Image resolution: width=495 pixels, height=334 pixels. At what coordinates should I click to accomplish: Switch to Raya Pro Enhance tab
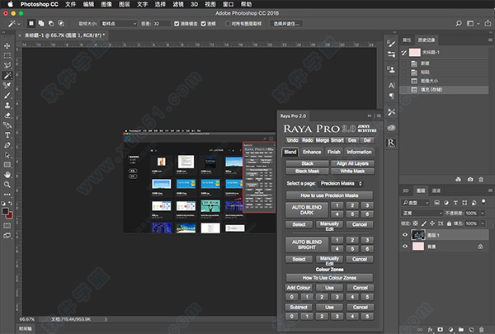tap(312, 153)
